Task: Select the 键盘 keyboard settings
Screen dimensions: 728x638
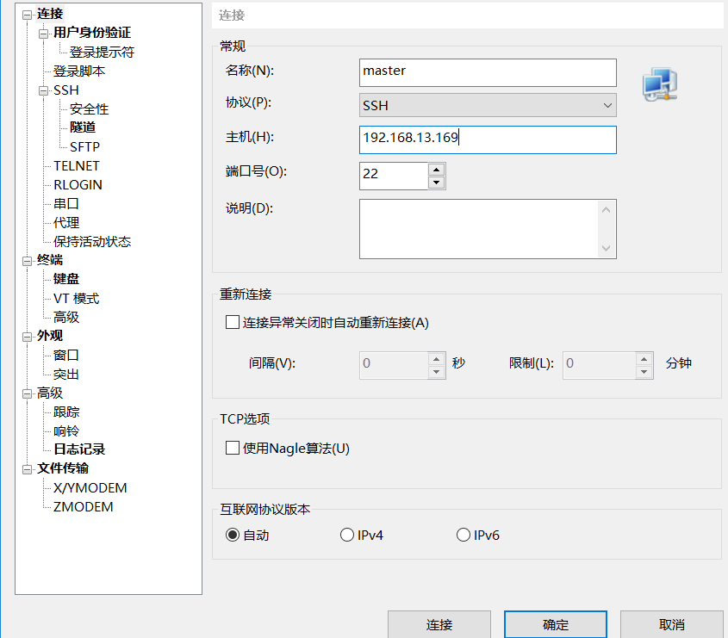Action: 65,279
